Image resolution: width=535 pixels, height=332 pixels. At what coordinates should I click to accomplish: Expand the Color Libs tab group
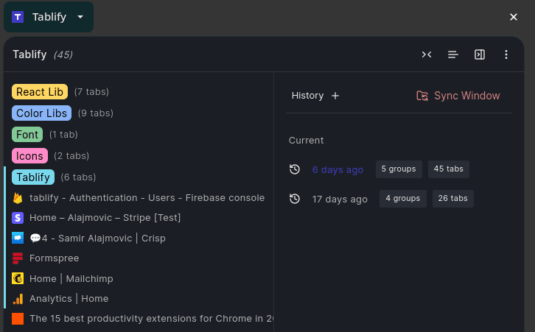41,113
